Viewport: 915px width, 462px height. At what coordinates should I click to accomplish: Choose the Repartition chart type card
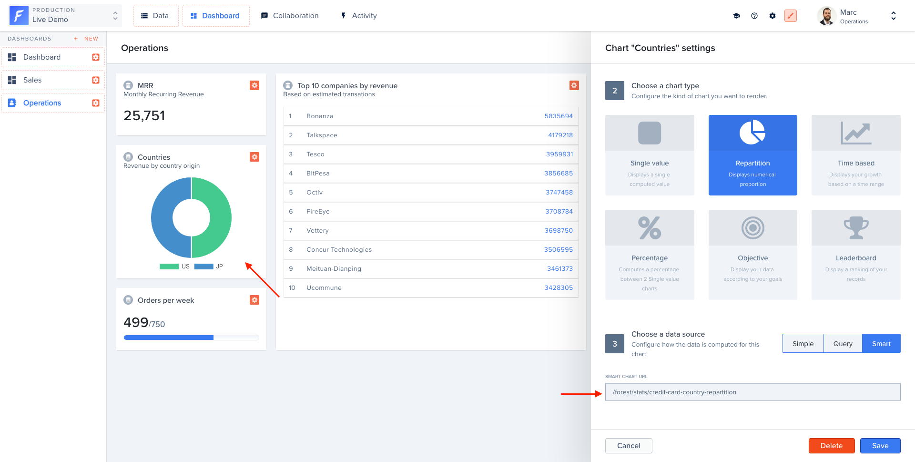[x=753, y=155]
